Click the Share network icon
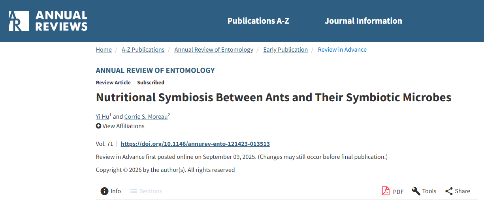 point(449,191)
